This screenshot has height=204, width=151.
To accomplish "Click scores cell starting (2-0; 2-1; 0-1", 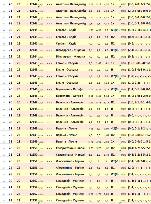I will pyautogui.click(x=139, y=102).
